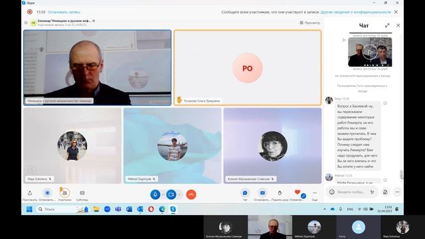
Task: Expand camera options arrow
Action: pyautogui.click(x=179, y=195)
